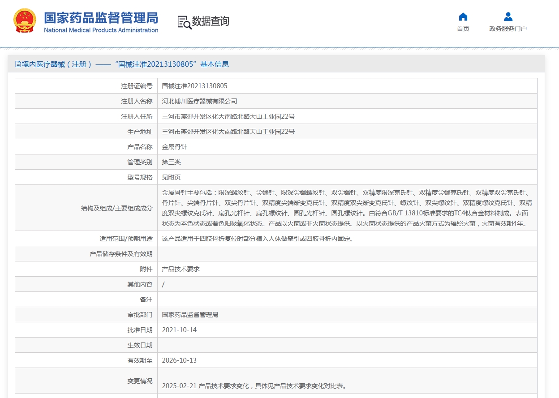559x398 pixels.
Task: Click the 其他内容 label
Action: 140,284
